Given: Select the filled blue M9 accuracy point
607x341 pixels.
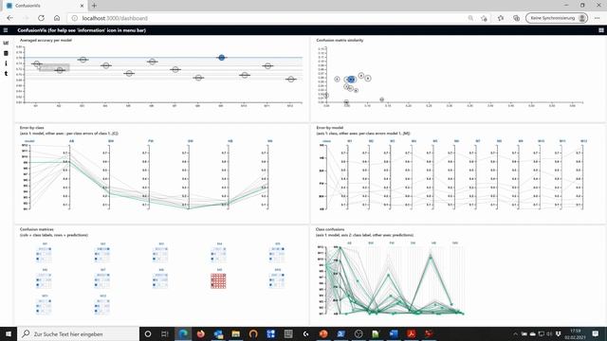Looking at the screenshot, I should 221,58.
